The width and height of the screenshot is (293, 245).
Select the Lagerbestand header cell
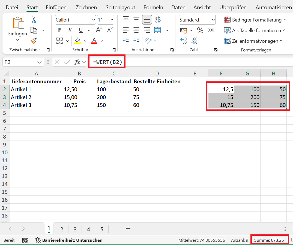pyautogui.click(x=114, y=81)
